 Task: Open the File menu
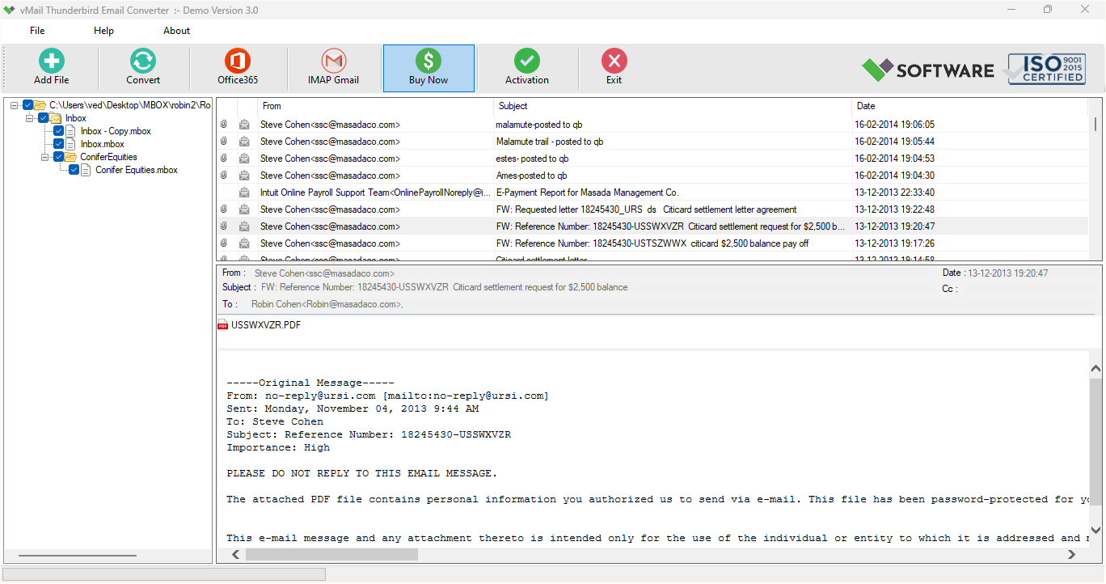(37, 31)
